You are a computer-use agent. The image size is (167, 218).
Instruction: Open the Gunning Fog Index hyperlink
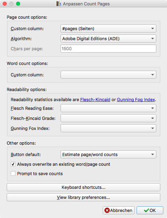pyautogui.click(x=136, y=99)
